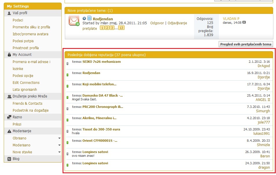Screen dimensions: 276x175
Task: Click the Razno section icon
Action: pos(9,117)
